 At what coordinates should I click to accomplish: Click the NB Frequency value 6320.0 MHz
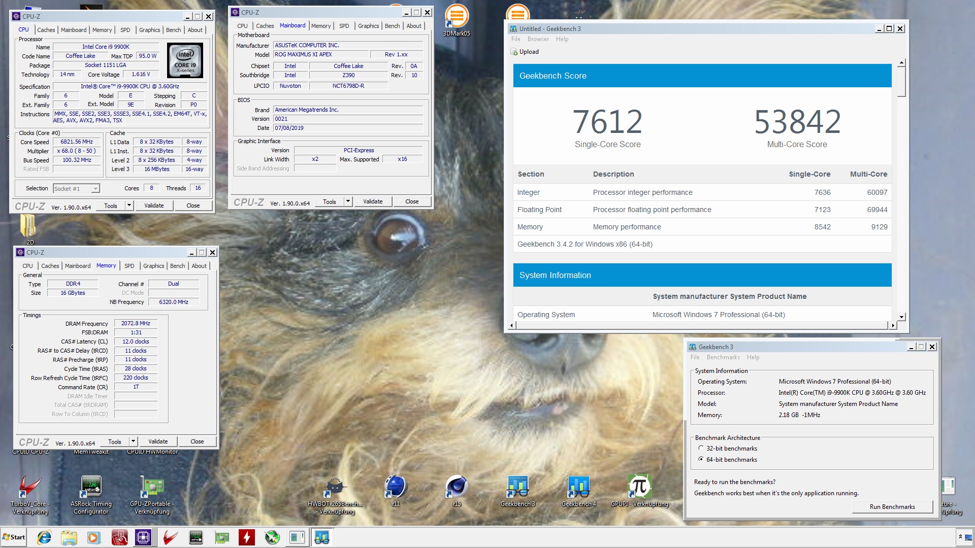174,302
